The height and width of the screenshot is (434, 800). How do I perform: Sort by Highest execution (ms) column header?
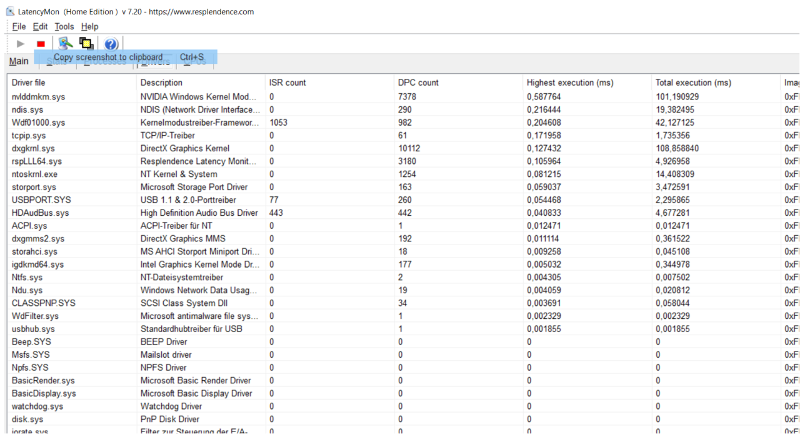[587, 83]
